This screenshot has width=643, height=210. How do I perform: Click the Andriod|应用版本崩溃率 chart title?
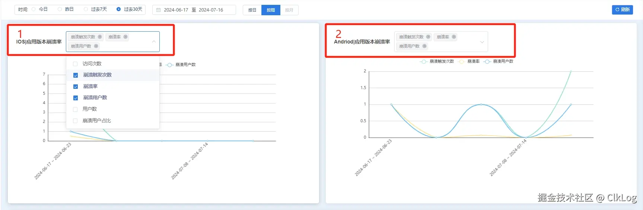(362, 42)
